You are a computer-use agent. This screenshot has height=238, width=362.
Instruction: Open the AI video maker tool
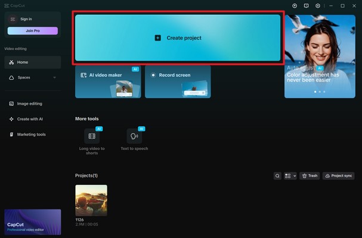click(x=108, y=82)
